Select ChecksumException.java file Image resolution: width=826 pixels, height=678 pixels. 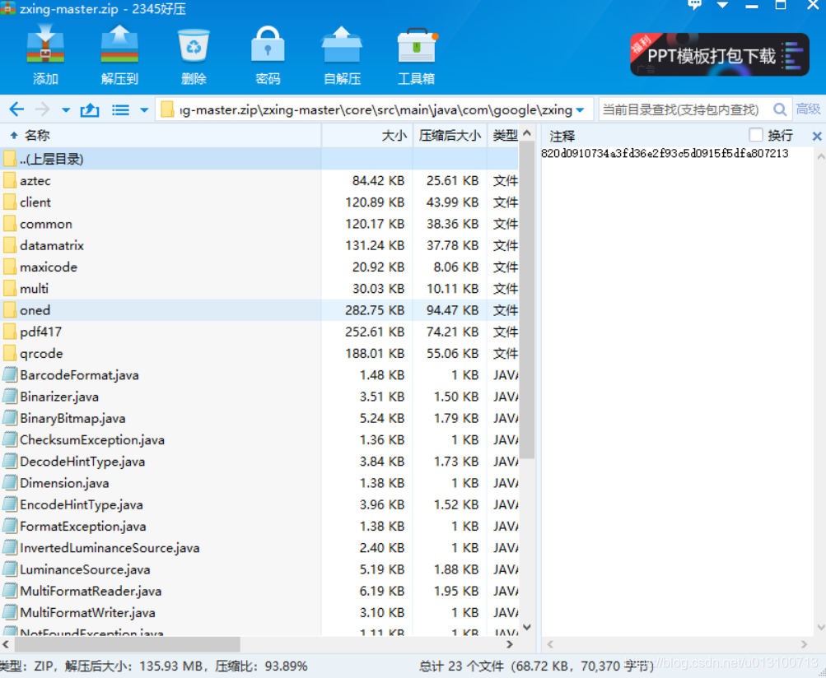click(x=259, y=439)
